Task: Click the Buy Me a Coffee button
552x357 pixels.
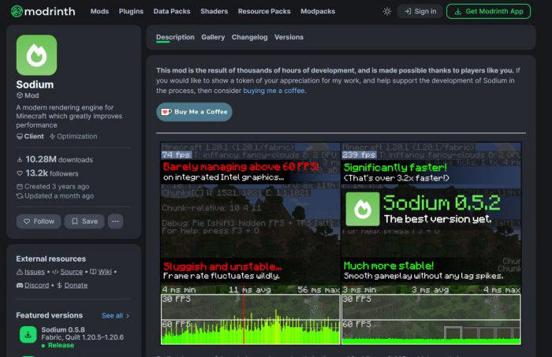Action: (x=194, y=112)
